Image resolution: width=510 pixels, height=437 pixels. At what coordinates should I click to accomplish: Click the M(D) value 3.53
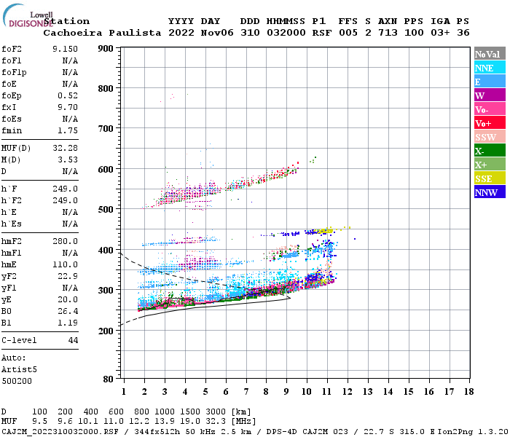tap(68, 160)
